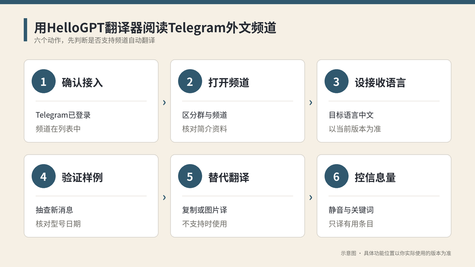Click the heading 替代翻译
The width and height of the screenshot is (475, 267).
[x=229, y=177]
